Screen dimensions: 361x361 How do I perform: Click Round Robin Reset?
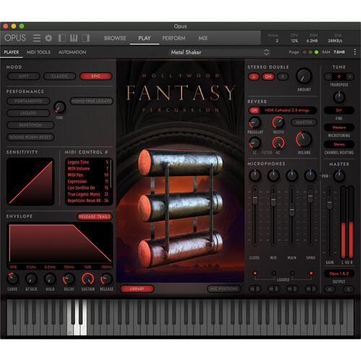(x=30, y=137)
